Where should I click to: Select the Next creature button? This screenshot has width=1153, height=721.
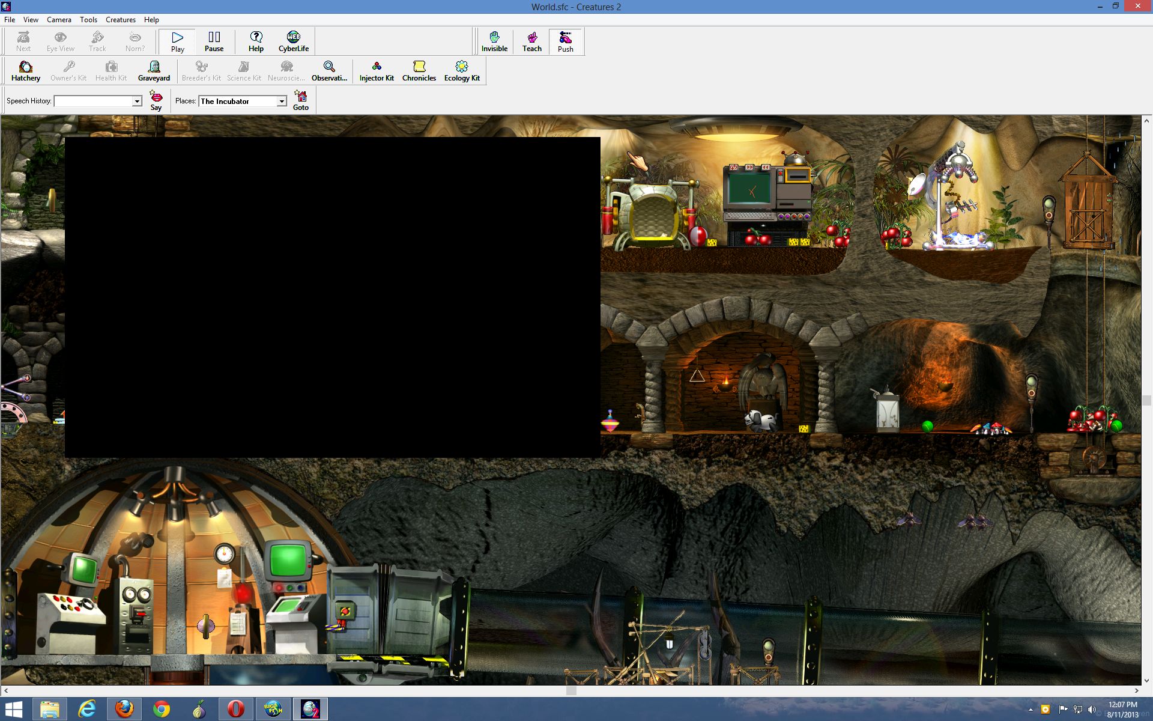tap(23, 41)
